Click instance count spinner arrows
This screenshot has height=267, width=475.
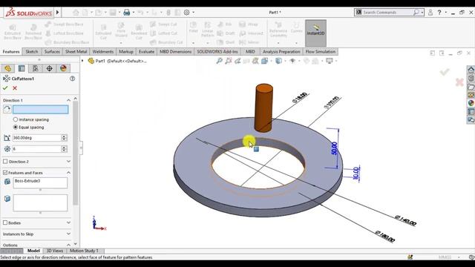point(64,149)
